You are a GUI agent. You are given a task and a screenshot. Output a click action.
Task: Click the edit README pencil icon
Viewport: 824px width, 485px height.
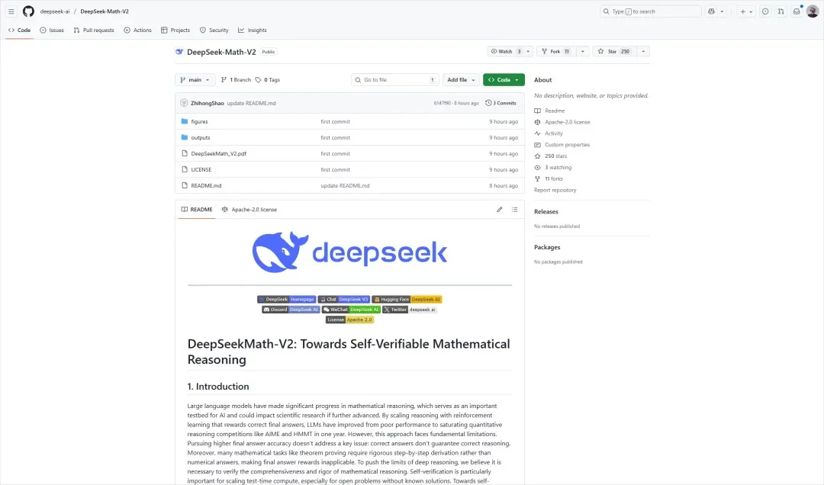[x=499, y=209]
